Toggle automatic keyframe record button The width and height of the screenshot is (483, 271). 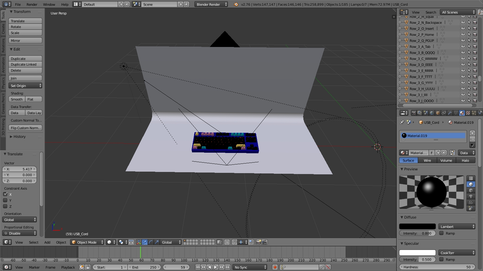pos(275,267)
